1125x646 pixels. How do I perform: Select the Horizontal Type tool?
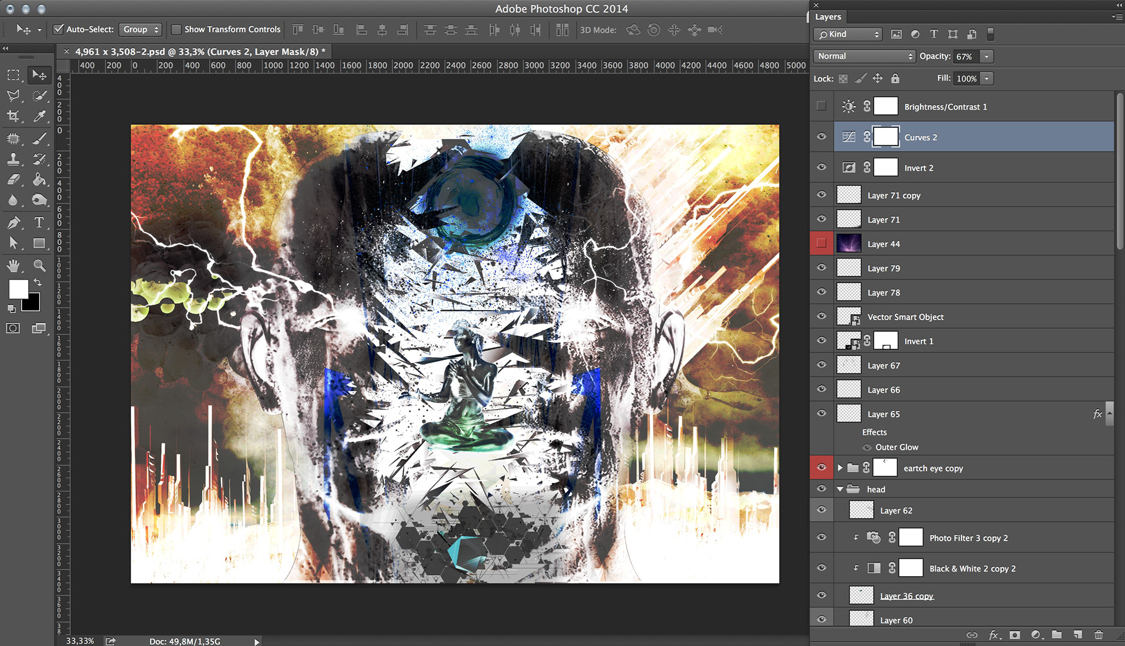point(39,223)
